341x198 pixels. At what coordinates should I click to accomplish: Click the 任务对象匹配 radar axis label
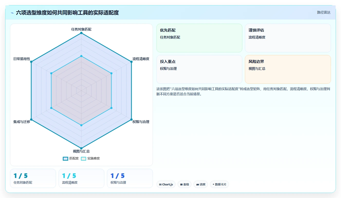pyautogui.click(x=81, y=29)
